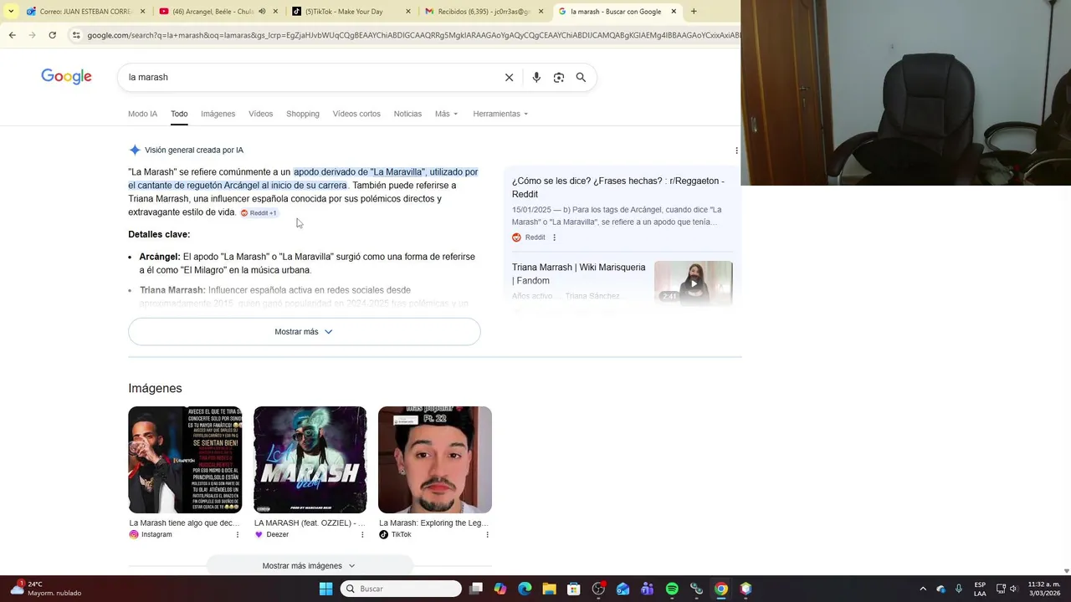Viewport: 1071px width, 602px height.
Task: Open La Marash tiene algo Instagram result
Action: [184, 523]
